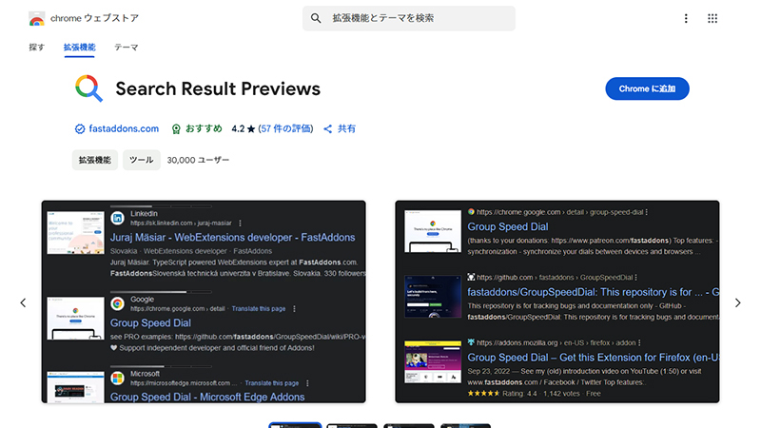Screen dimensions: 761x428
Task: Click the search magnifier icon
Action: (x=316, y=18)
